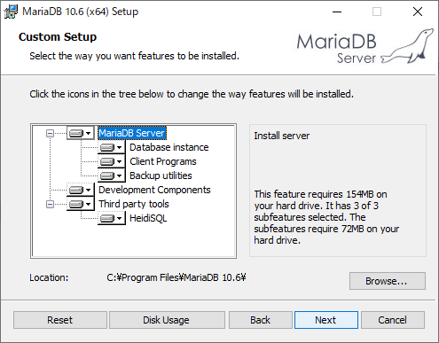
Task: Click the MariaDB setup title bar icon
Action: click(11, 12)
